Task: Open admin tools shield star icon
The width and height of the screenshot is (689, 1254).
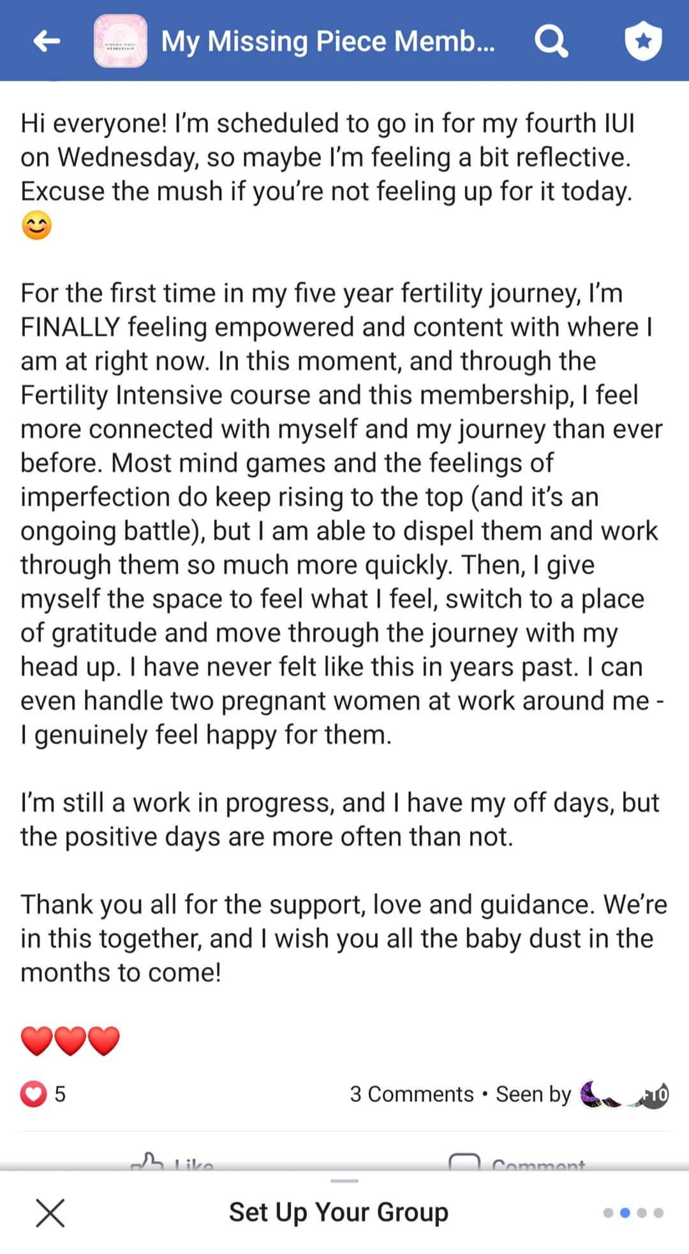Action: 642,41
